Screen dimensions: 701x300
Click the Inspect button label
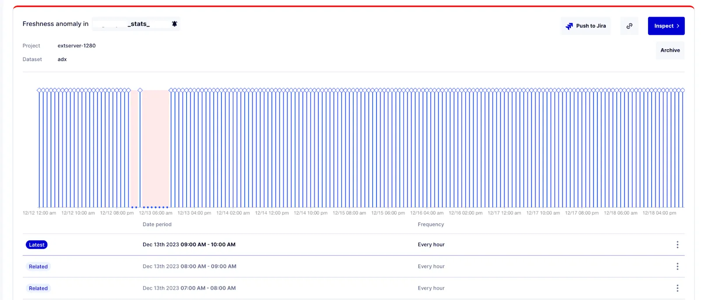(x=663, y=26)
